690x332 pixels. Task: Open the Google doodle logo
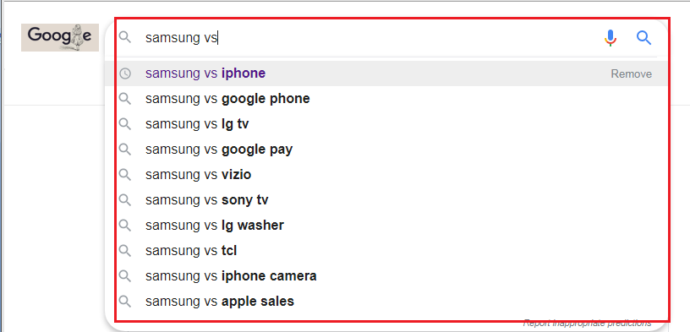point(60,37)
